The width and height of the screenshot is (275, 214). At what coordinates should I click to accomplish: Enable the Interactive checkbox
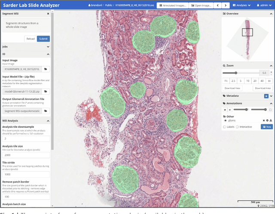point(237,127)
